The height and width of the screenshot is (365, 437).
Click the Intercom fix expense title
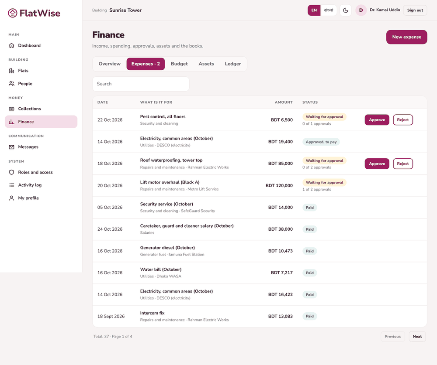152,313
